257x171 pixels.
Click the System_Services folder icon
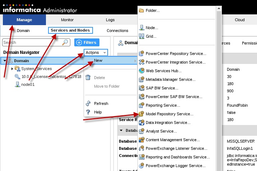[17, 68]
